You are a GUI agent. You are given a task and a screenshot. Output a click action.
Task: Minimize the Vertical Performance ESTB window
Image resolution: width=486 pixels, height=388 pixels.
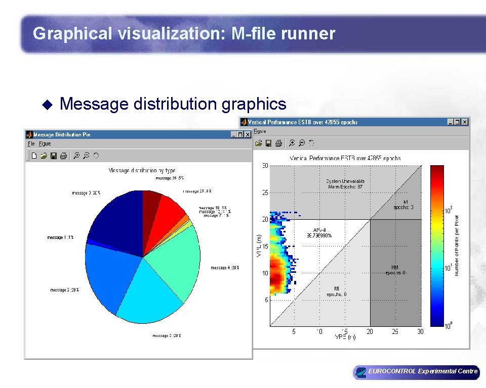[451, 122]
